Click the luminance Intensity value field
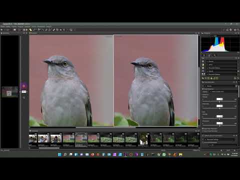The width and height of the screenshot is (240, 180). (x=219, y=99)
